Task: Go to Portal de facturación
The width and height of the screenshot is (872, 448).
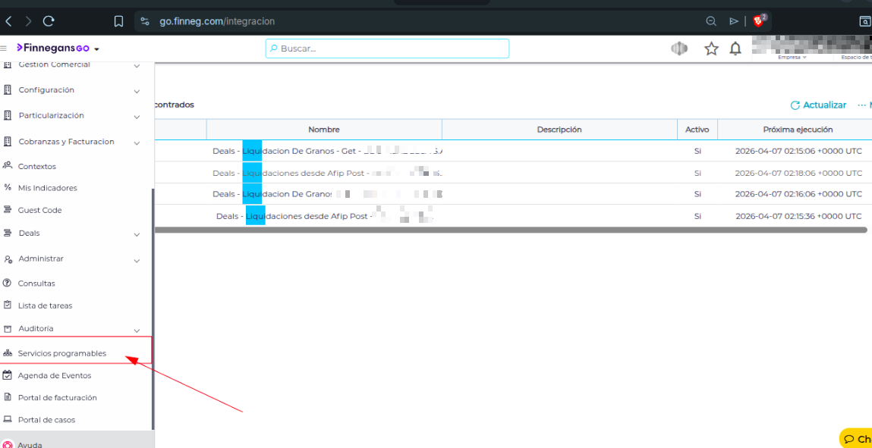Action: click(57, 397)
